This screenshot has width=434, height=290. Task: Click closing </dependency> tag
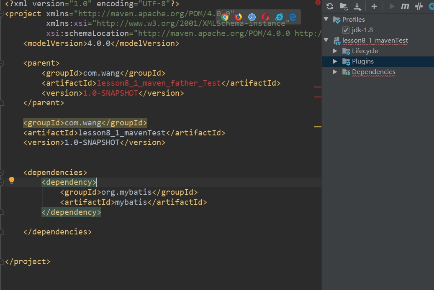click(x=72, y=212)
